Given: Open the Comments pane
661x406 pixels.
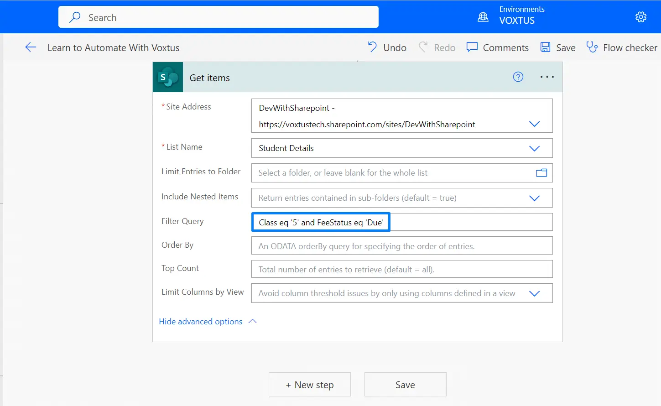Looking at the screenshot, I should tap(497, 47).
